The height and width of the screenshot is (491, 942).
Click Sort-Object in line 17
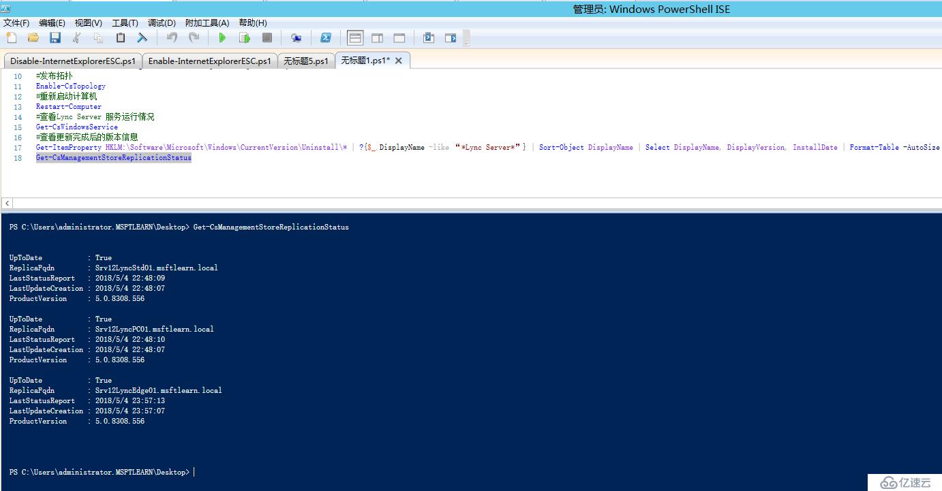pyautogui.click(x=562, y=148)
